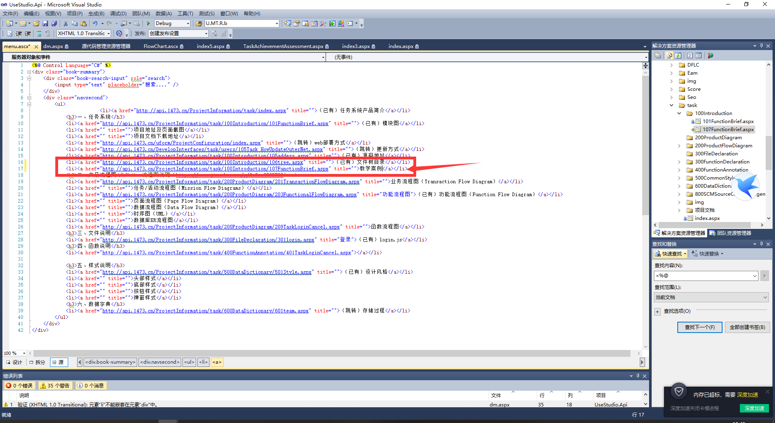Click the Save (floppy disk) toolbar icon
Image resolution: width=775 pixels, height=423 pixels.
pyautogui.click(x=45, y=23)
